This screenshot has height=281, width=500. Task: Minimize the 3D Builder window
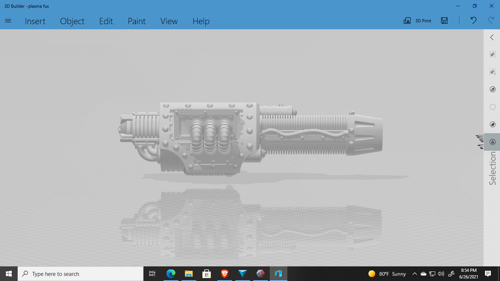pos(458,6)
